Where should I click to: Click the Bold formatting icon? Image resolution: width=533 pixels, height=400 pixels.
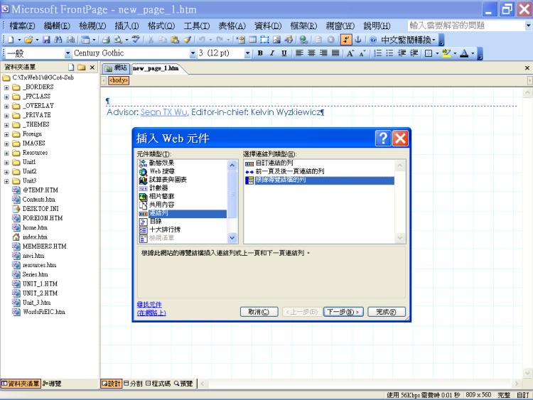[x=261, y=53]
